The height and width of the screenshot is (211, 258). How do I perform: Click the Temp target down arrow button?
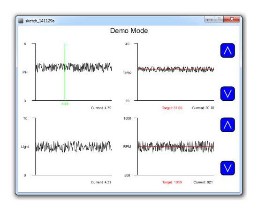228,94
